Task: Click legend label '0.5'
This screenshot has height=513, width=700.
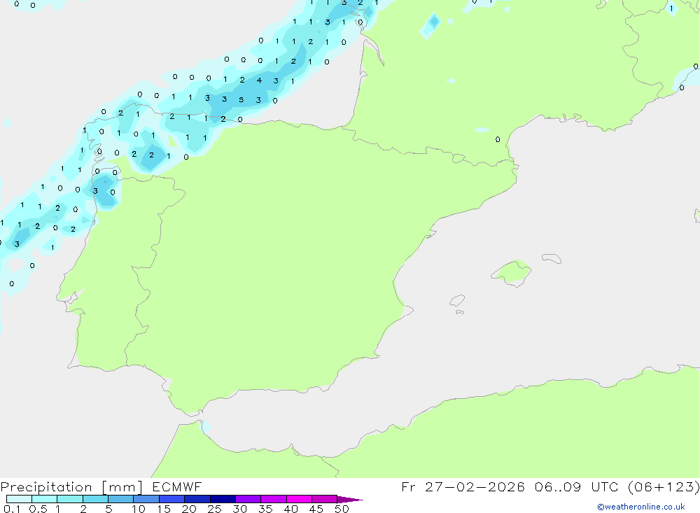Action: click(38, 509)
